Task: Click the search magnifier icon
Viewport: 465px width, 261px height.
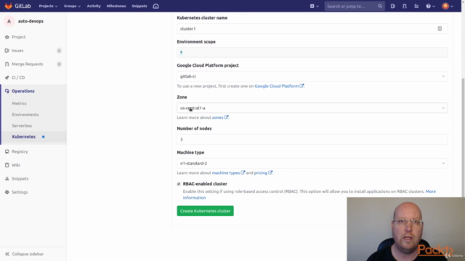Action: 379,7
